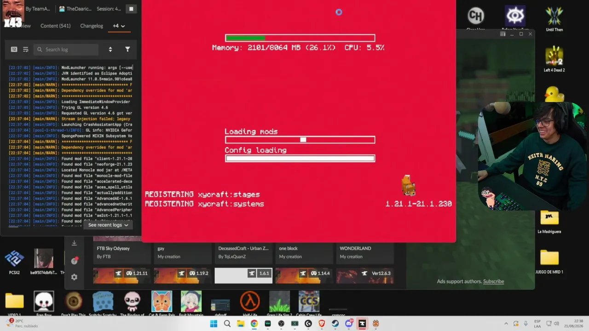Open the Until Then desktop shortcut
This screenshot has height=331, width=589.
coord(554,19)
